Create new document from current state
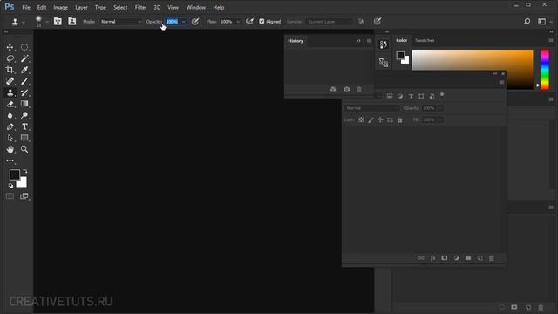 (x=333, y=89)
